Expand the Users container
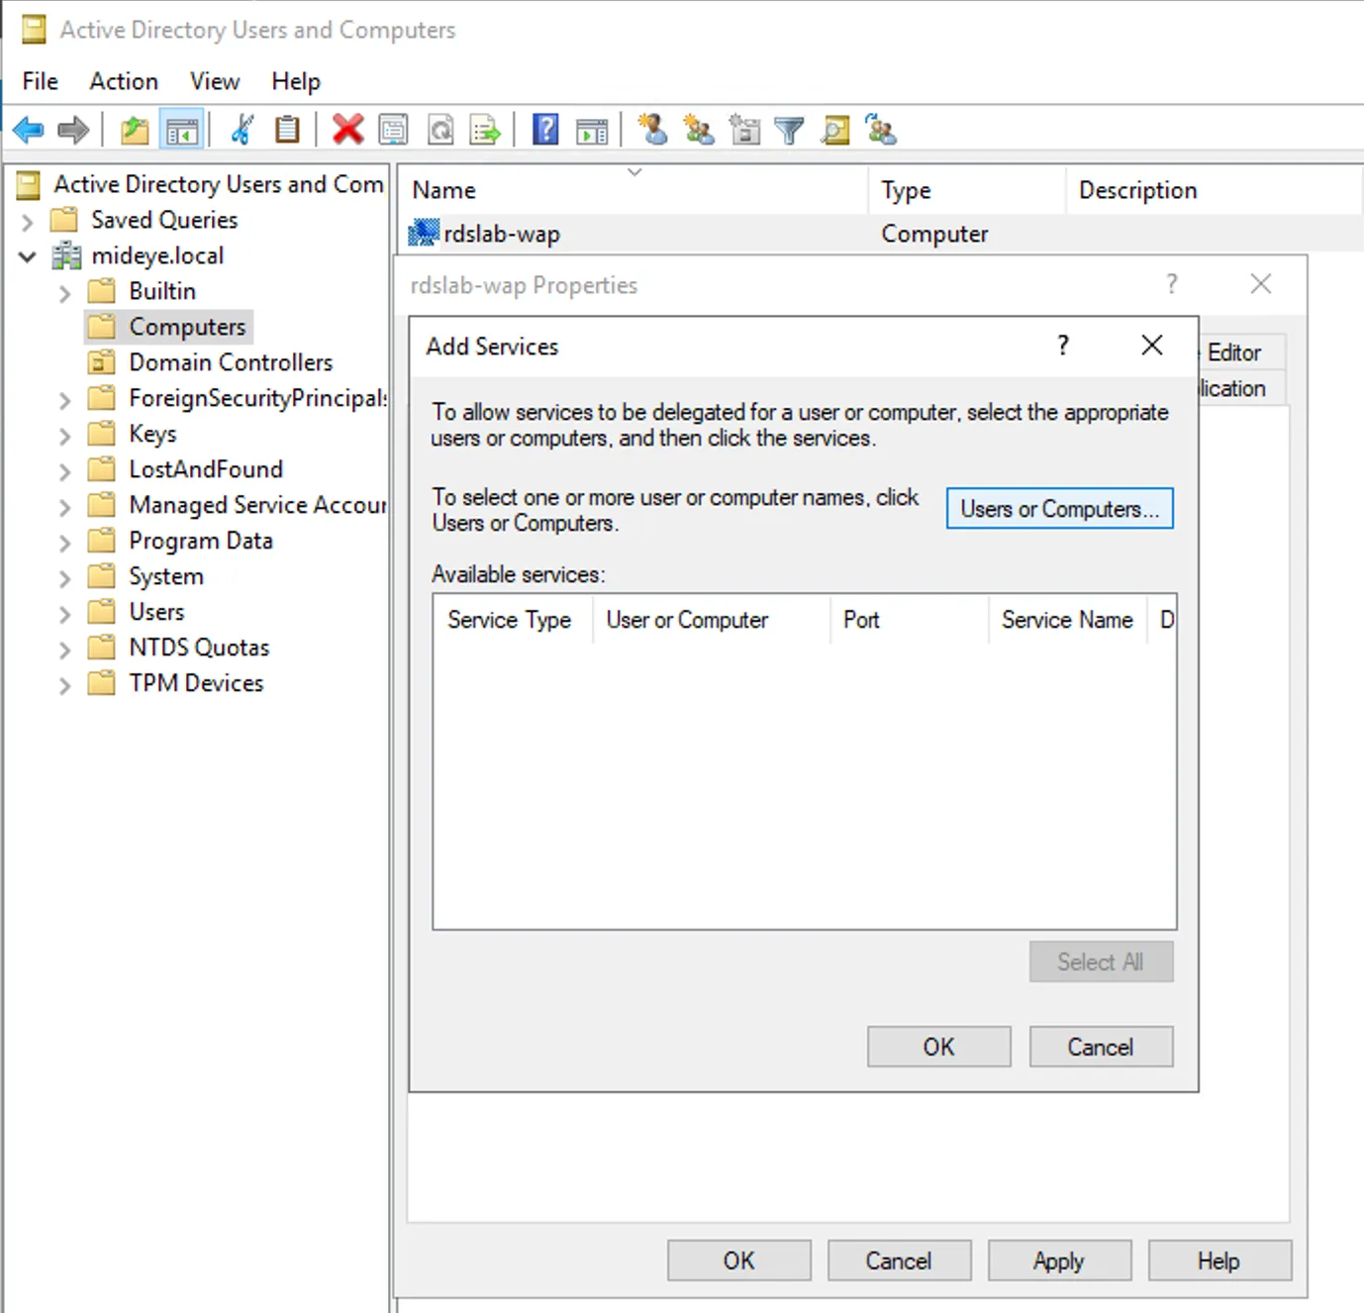The image size is (1364, 1313). point(63,611)
